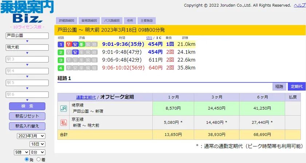The width and height of the screenshot is (306, 163).
Task: Click the green JR icon for 埼京線
Action: point(63,108)
